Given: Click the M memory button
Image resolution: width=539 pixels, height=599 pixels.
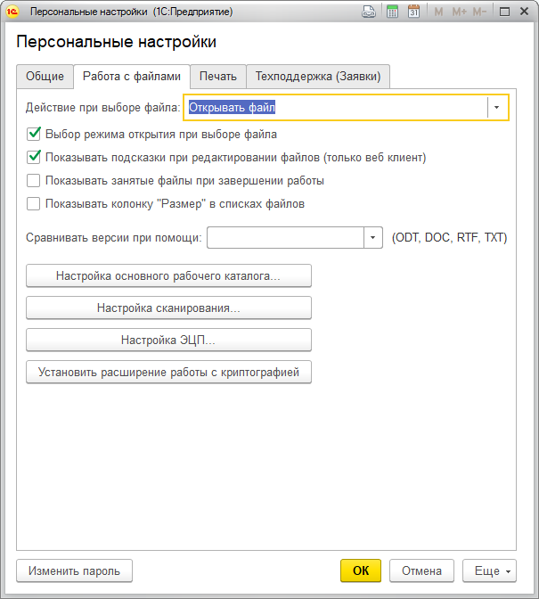Looking at the screenshot, I should [438, 12].
